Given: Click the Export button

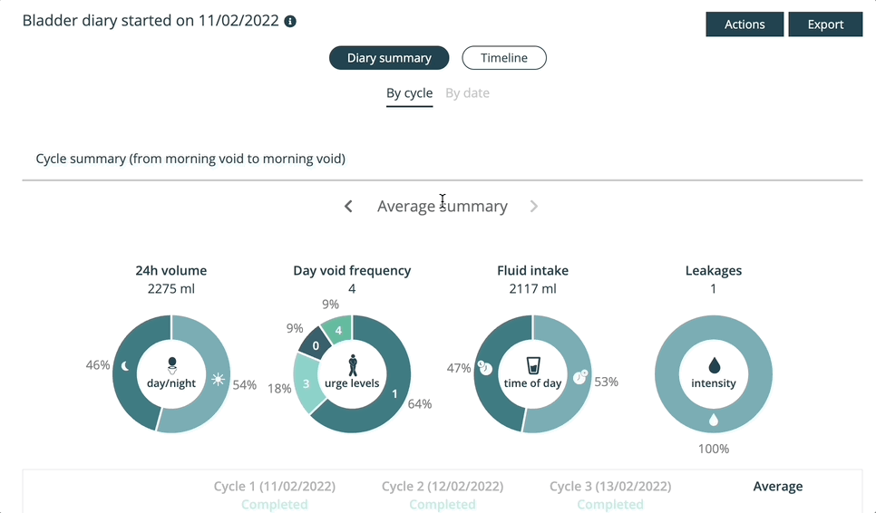Looking at the screenshot, I should coord(825,24).
